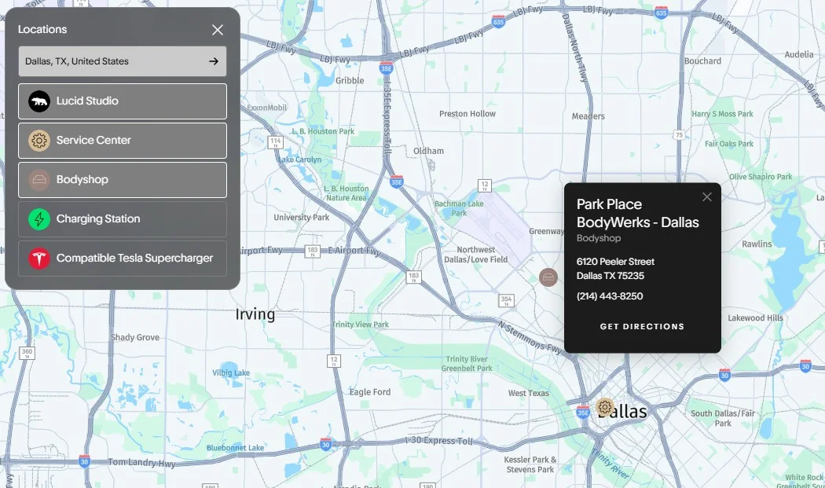Select the bodyshop map marker near Love Field

548,277
